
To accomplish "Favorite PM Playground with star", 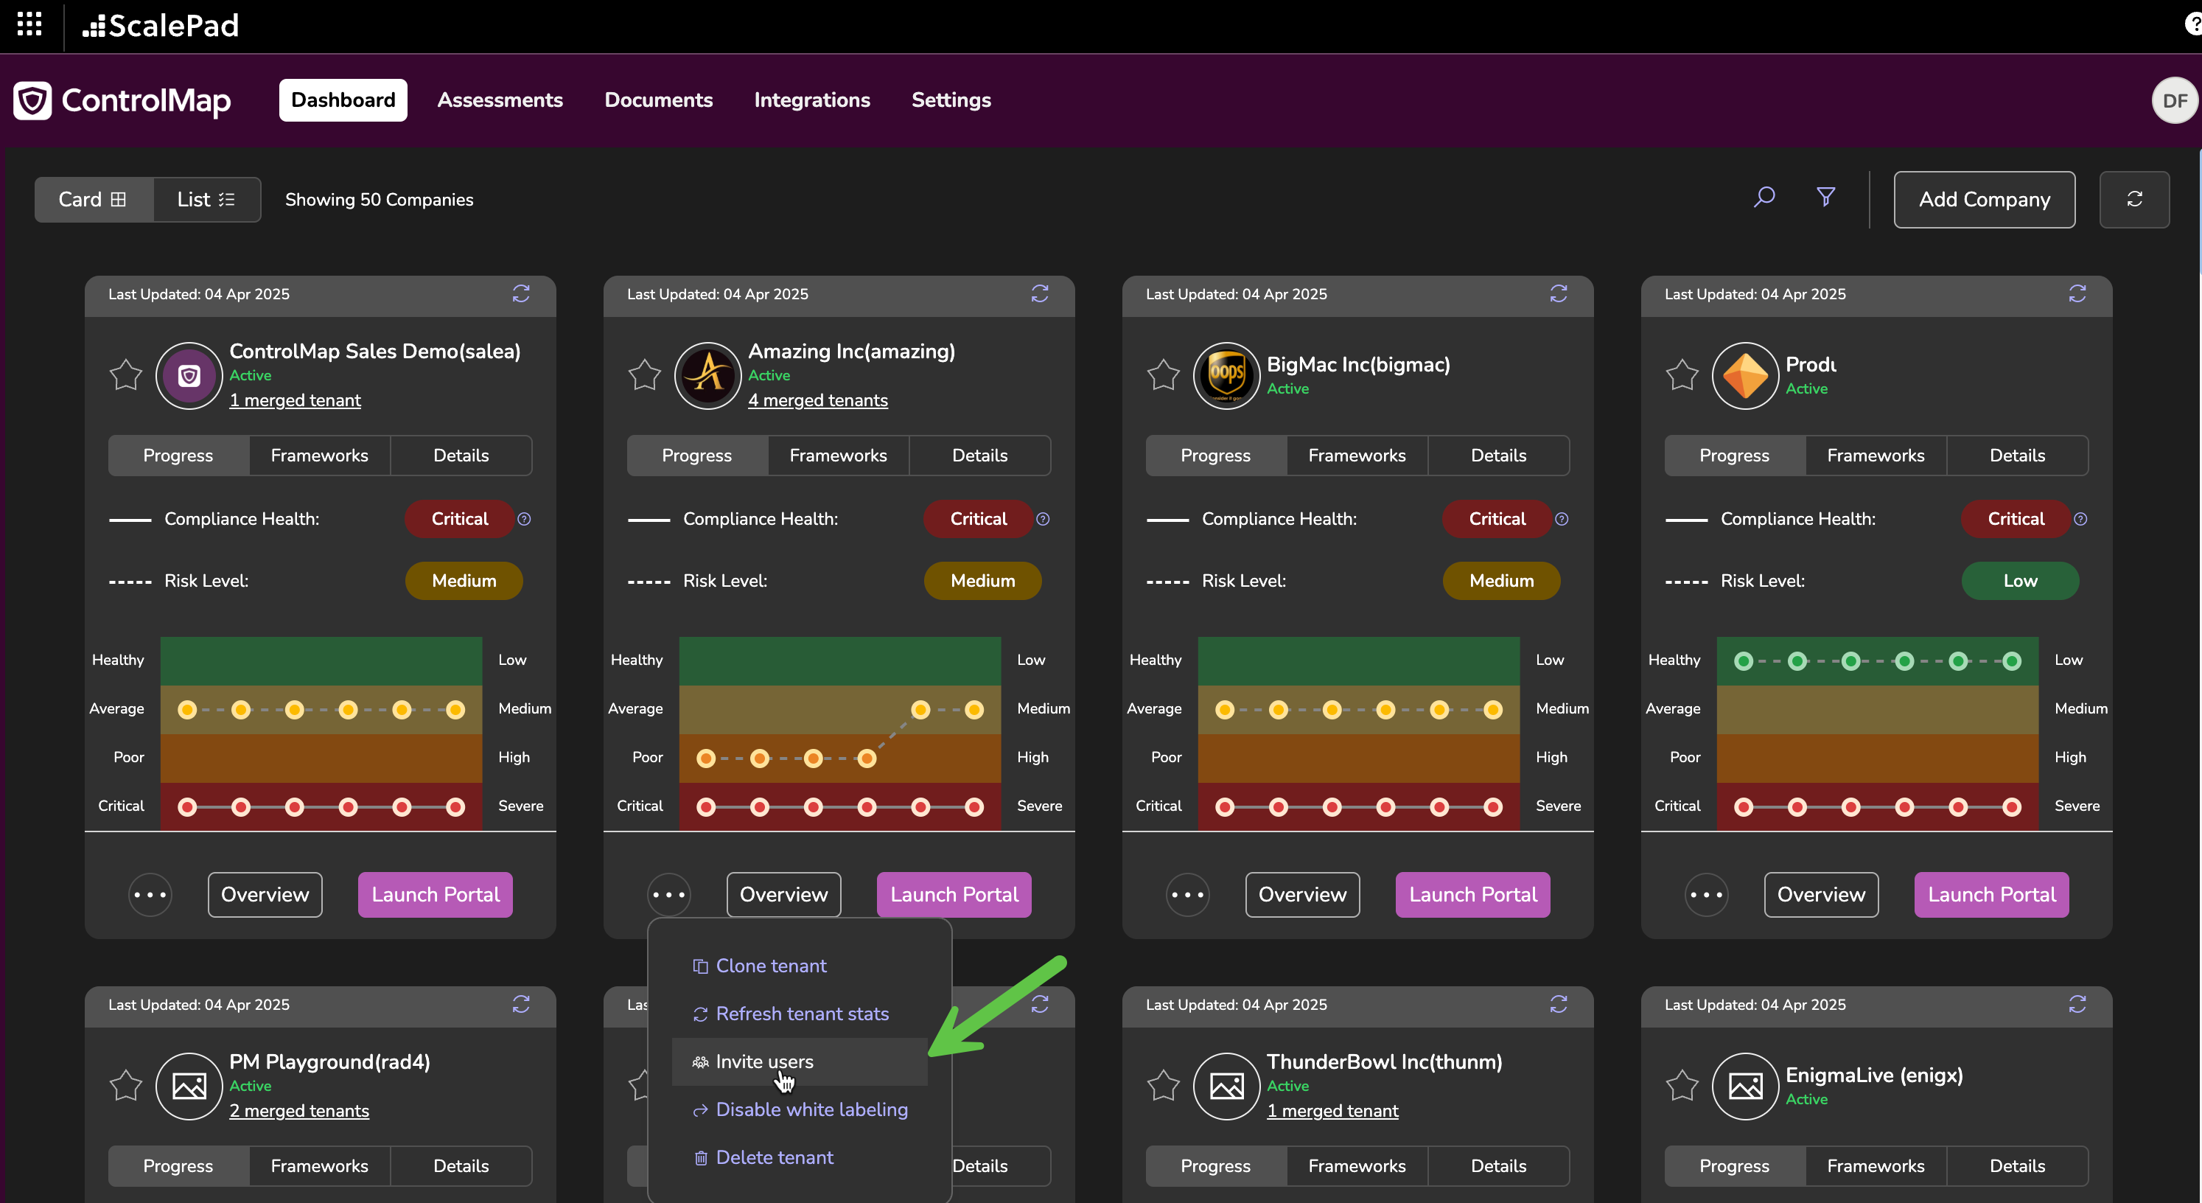I will tap(126, 1085).
